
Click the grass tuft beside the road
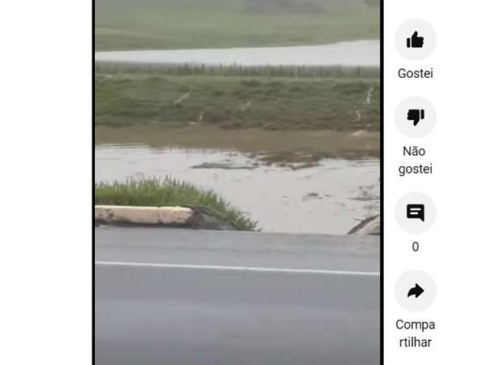click(x=174, y=197)
